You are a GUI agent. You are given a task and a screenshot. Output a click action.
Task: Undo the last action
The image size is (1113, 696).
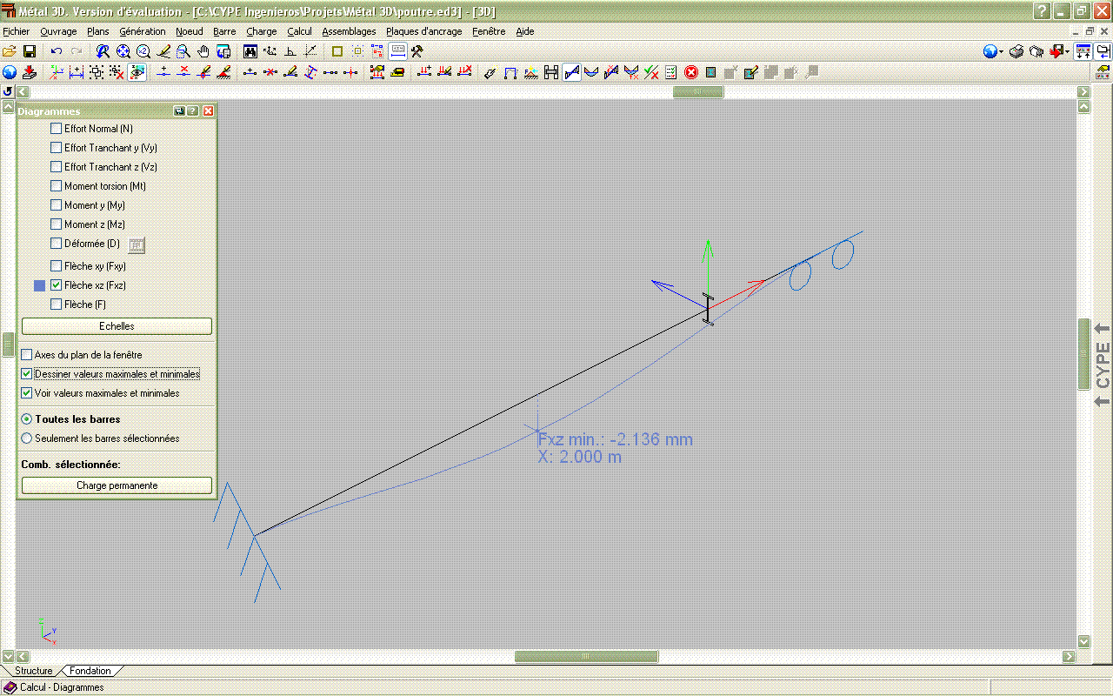(x=57, y=51)
